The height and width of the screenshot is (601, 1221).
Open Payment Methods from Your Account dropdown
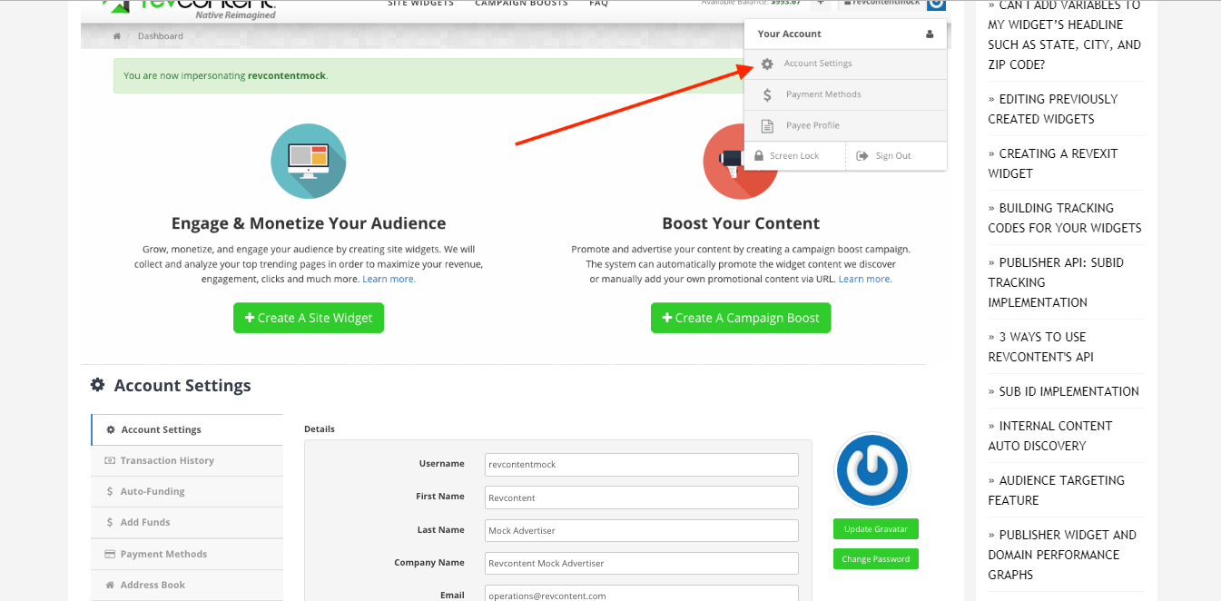click(845, 94)
